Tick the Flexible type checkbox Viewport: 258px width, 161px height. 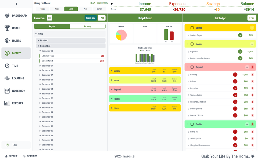coord(192,124)
